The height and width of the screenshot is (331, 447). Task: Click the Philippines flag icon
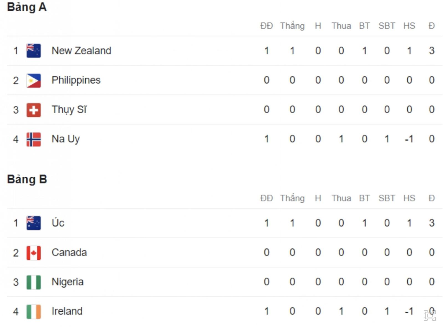click(x=34, y=80)
